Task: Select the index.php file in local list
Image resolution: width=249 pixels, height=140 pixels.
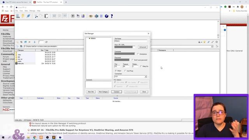Action: (21, 63)
